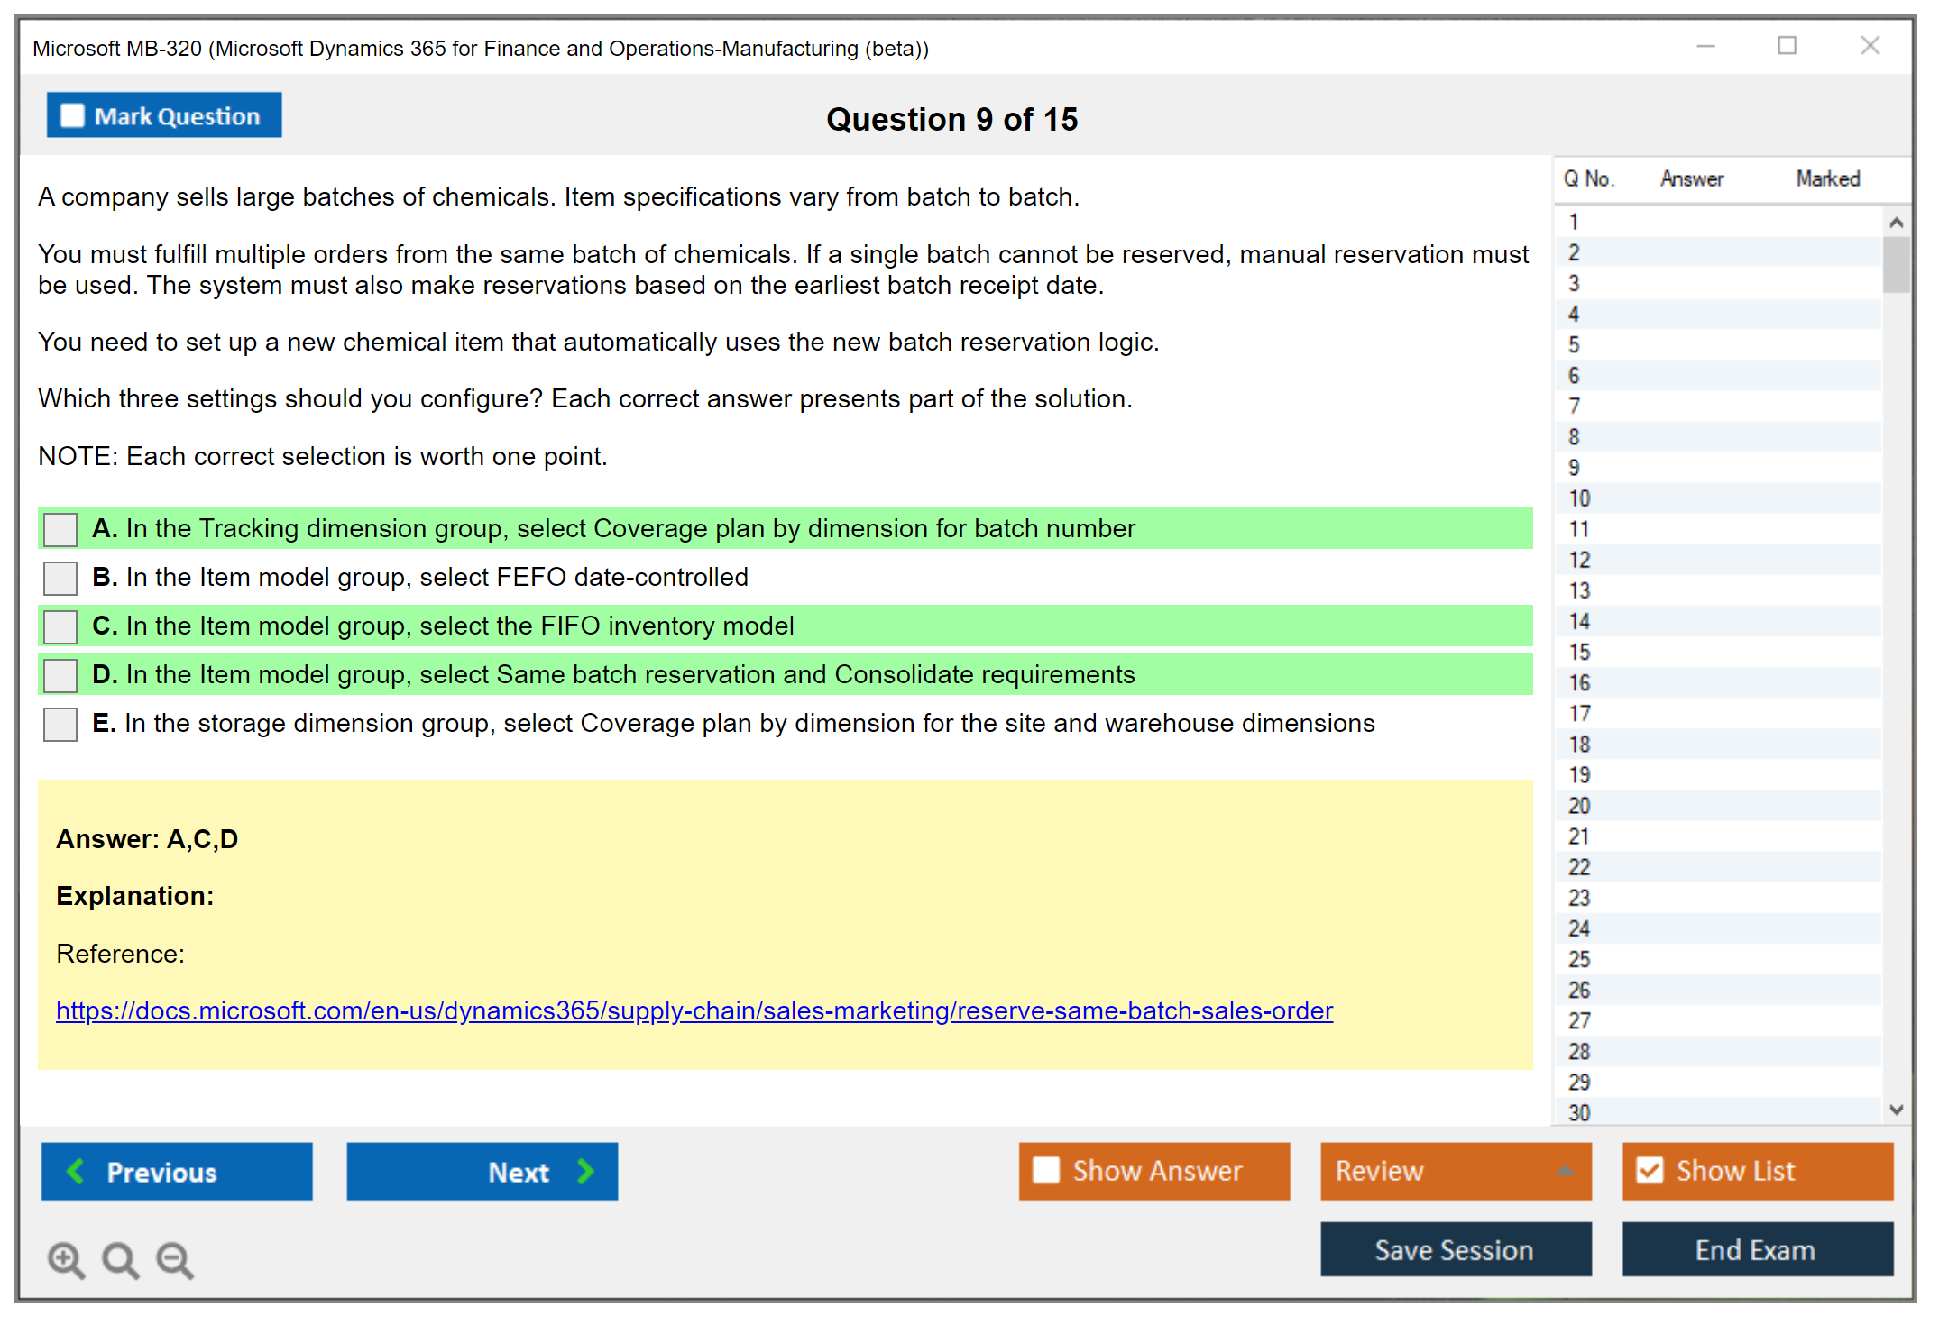Select option D Same batch reservation checkbox
Screen dimensions: 1939x1325
click(x=60, y=675)
